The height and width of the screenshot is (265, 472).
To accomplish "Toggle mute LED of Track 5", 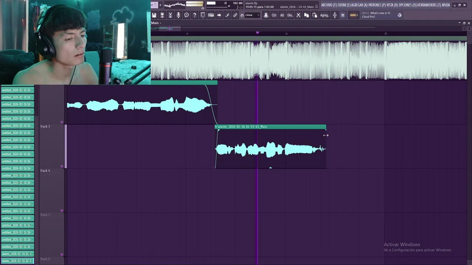I will click(x=62, y=255).
